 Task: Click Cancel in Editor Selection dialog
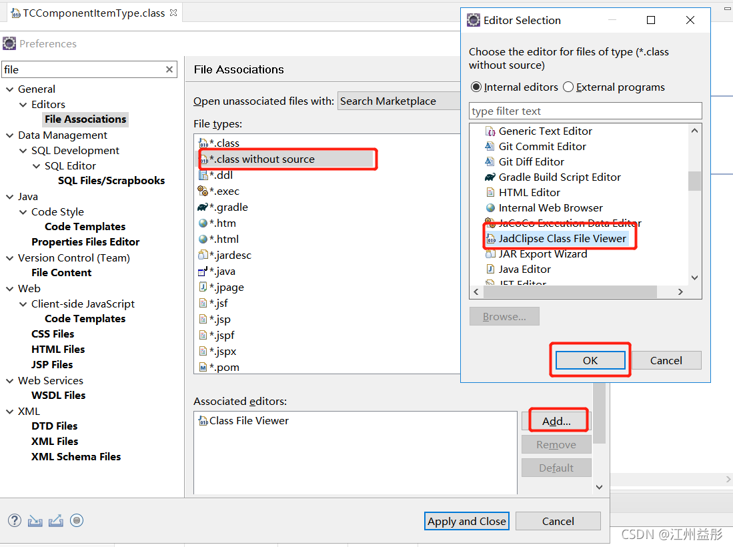tap(666, 360)
